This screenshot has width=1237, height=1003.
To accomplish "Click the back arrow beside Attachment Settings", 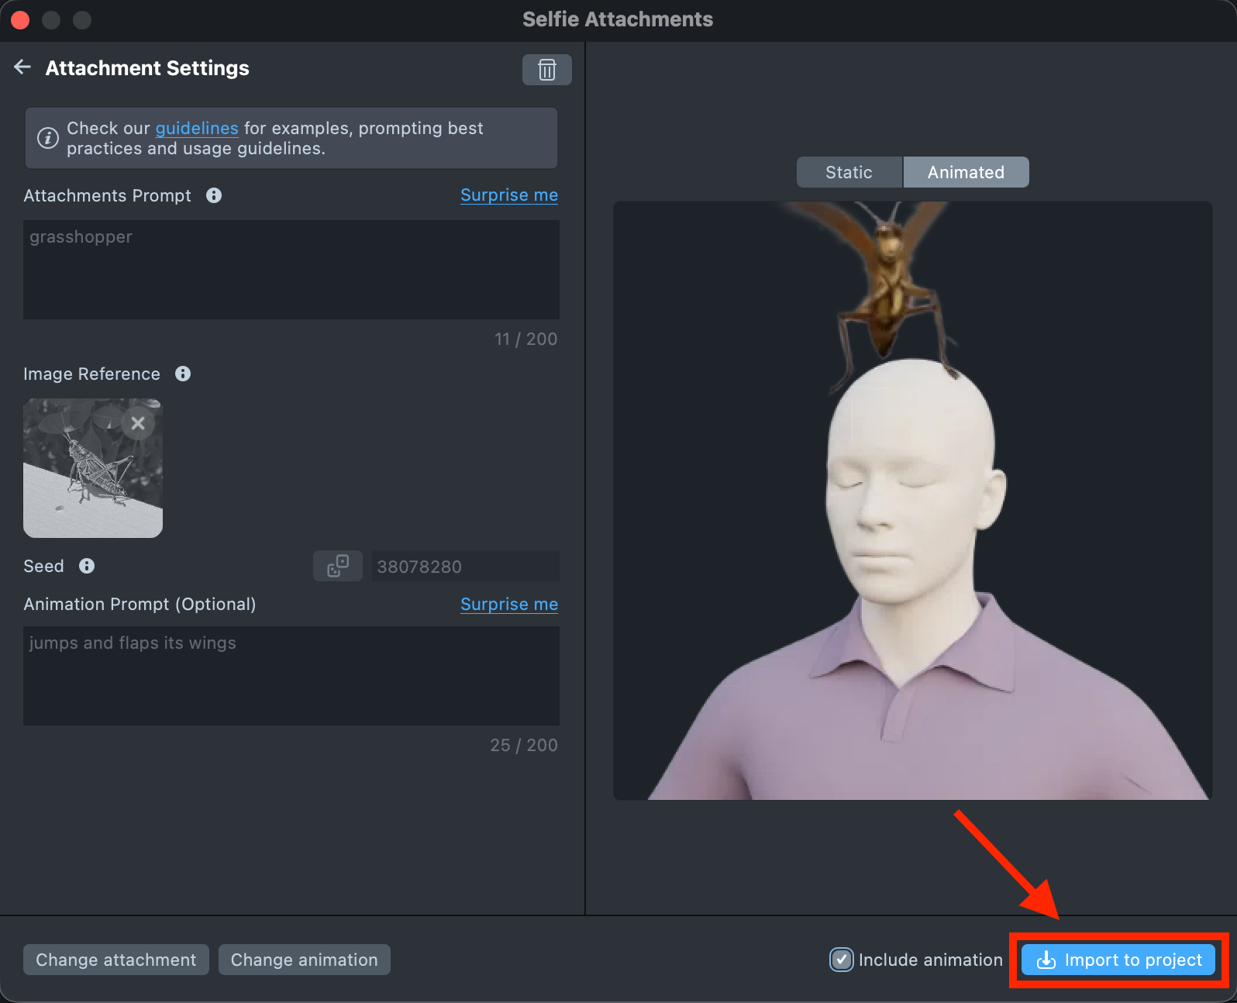I will coord(22,67).
